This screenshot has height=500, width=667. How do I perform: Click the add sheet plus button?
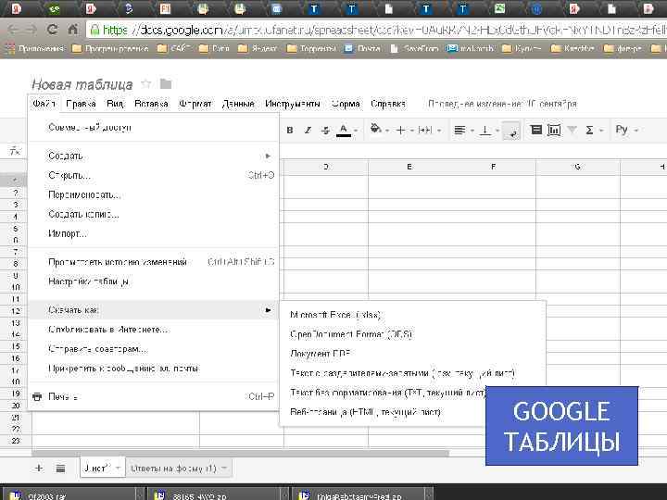(39, 469)
